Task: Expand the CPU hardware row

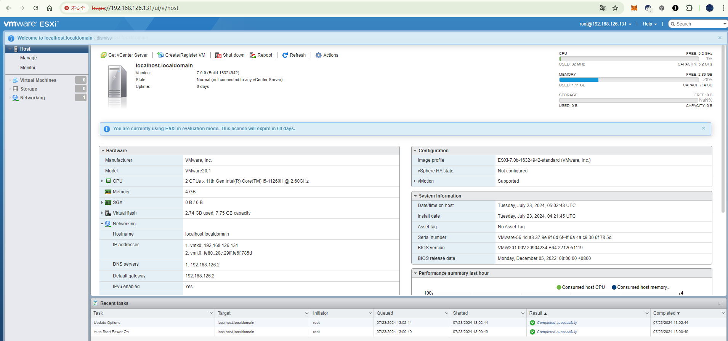Action: pyautogui.click(x=102, y=181)
